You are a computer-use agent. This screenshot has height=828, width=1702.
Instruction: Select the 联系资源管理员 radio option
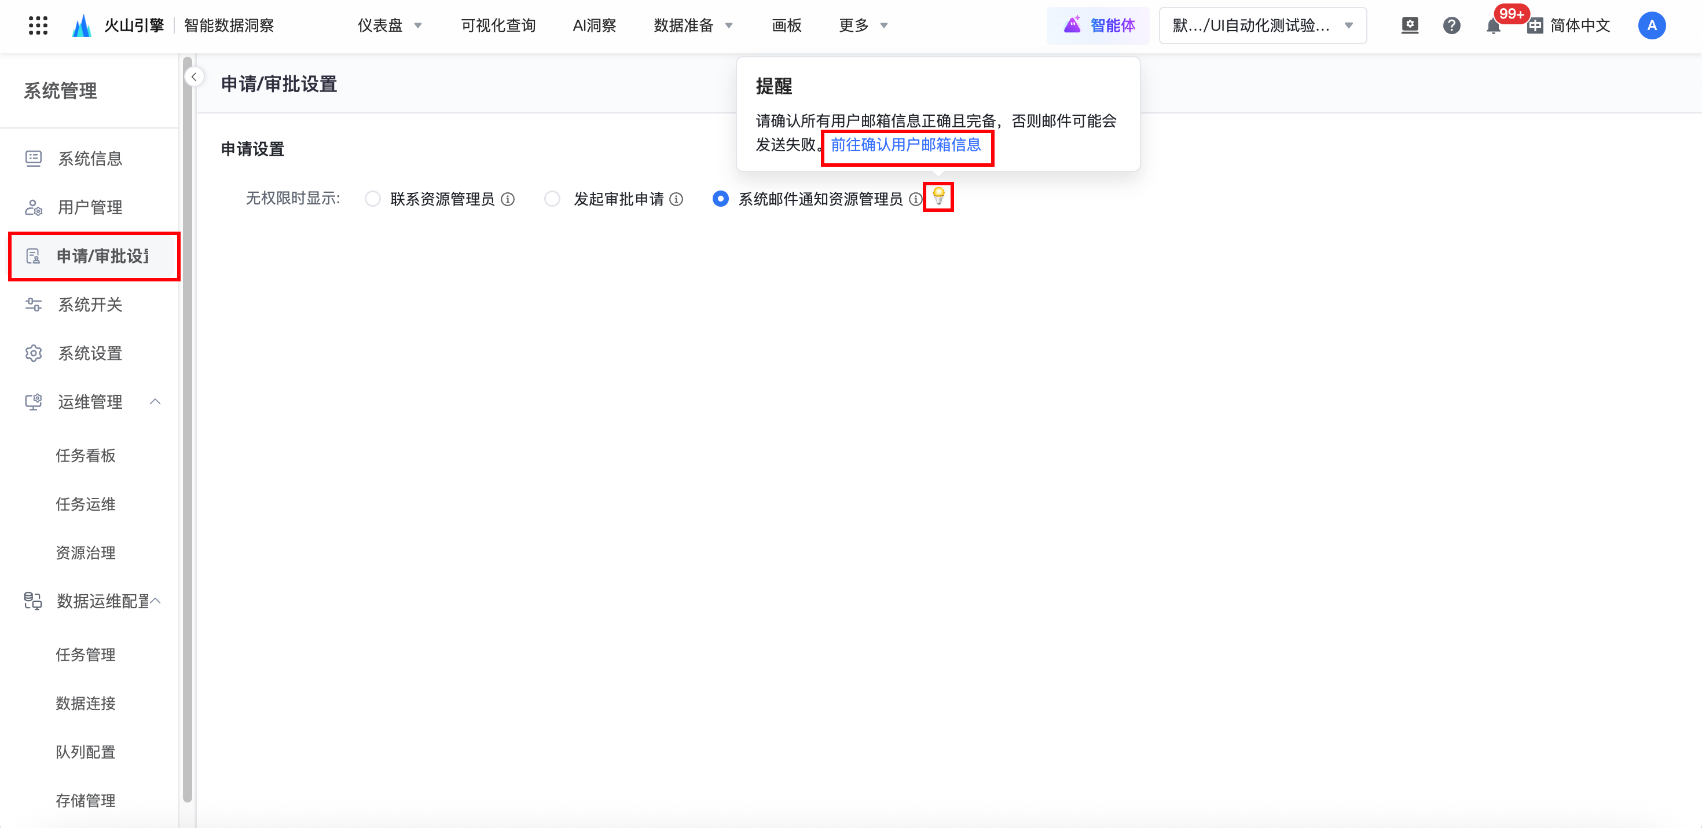click(373, 199)
